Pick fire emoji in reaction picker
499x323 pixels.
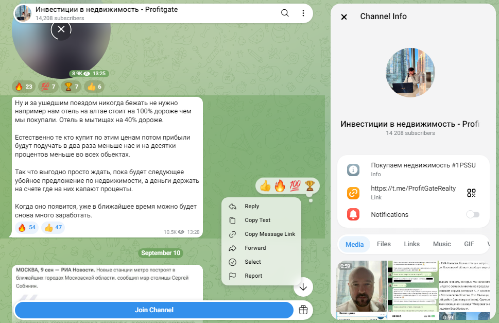[280, 185]
